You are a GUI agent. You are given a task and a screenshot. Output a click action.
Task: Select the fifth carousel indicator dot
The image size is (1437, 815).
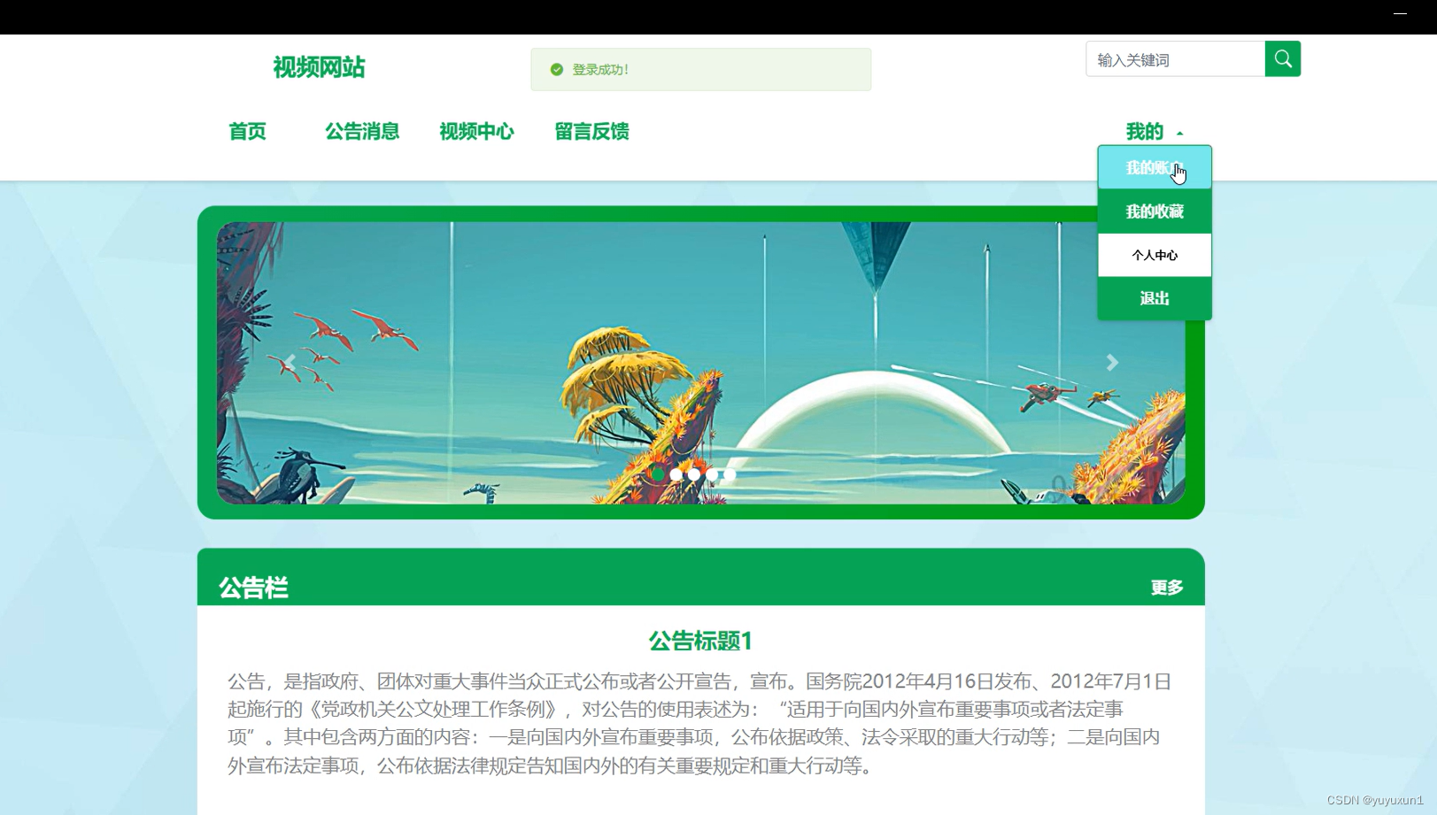tap(730, 474)
